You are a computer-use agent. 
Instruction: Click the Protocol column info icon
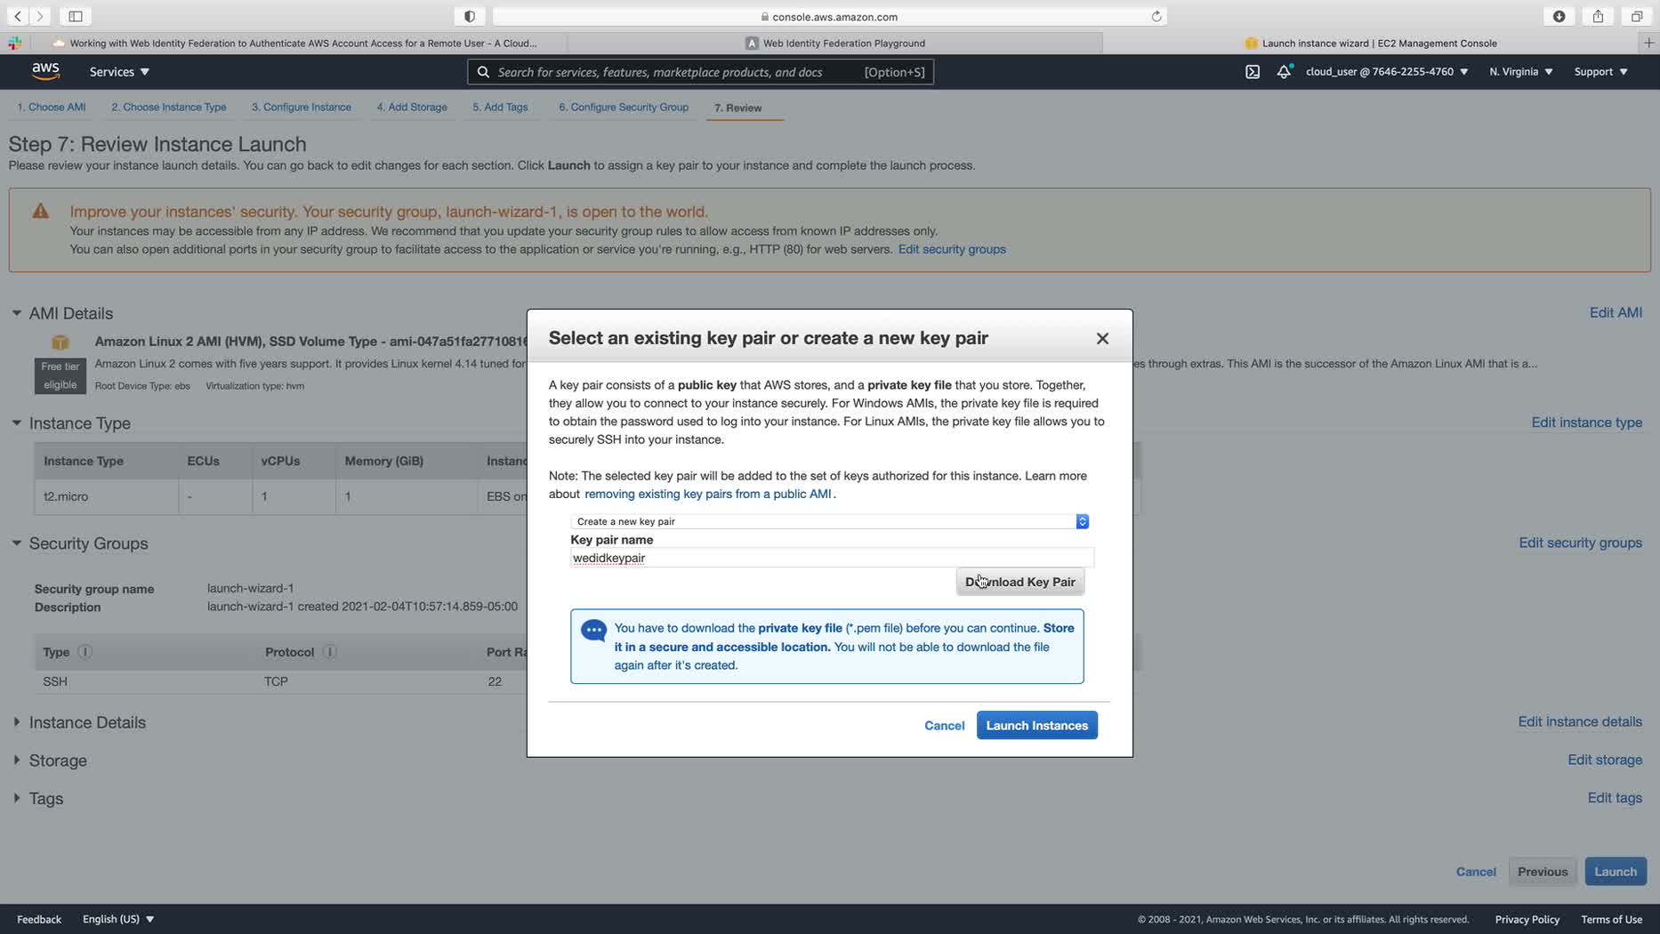click(x=329, y=652)
